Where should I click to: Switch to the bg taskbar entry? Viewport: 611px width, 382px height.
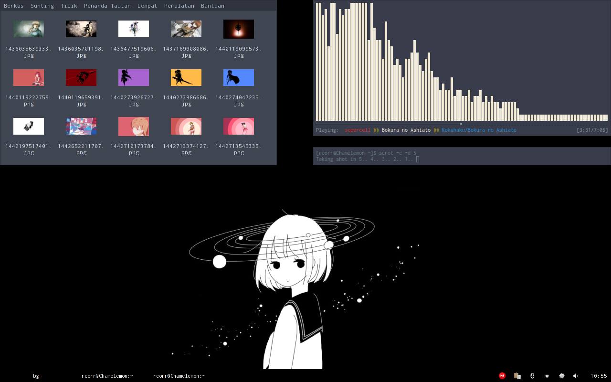[x=36, y=376]
